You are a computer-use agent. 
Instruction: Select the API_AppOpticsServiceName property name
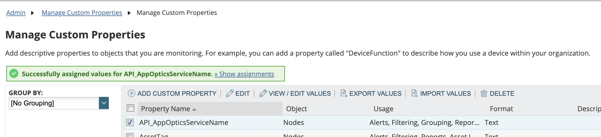pyautogui.click(x=184, y=123)
